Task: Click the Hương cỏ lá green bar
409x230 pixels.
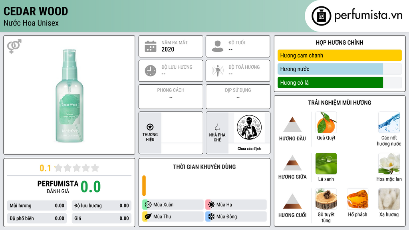Action: (x=330, y=83)
